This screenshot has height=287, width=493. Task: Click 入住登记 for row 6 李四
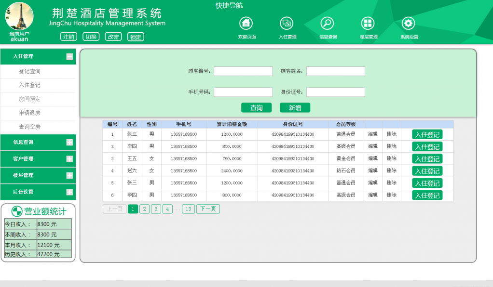point(427,196)
